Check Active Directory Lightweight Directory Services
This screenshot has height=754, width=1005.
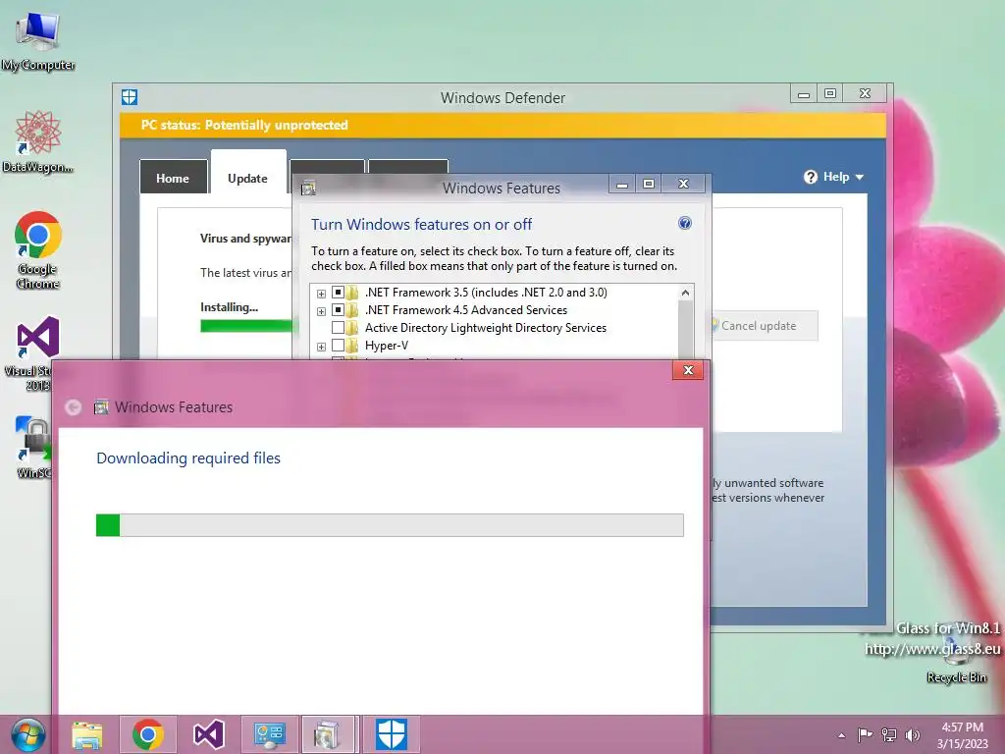(x=338, y=328)
